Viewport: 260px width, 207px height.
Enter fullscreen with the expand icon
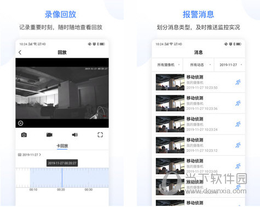pos(100,135)
